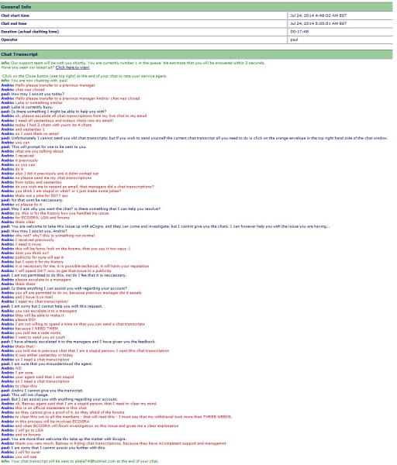The height and width of the screenshot is (465, 397).
Task: Click the 'I am not permitted to do this' line
Action: [x=64, y=275]
